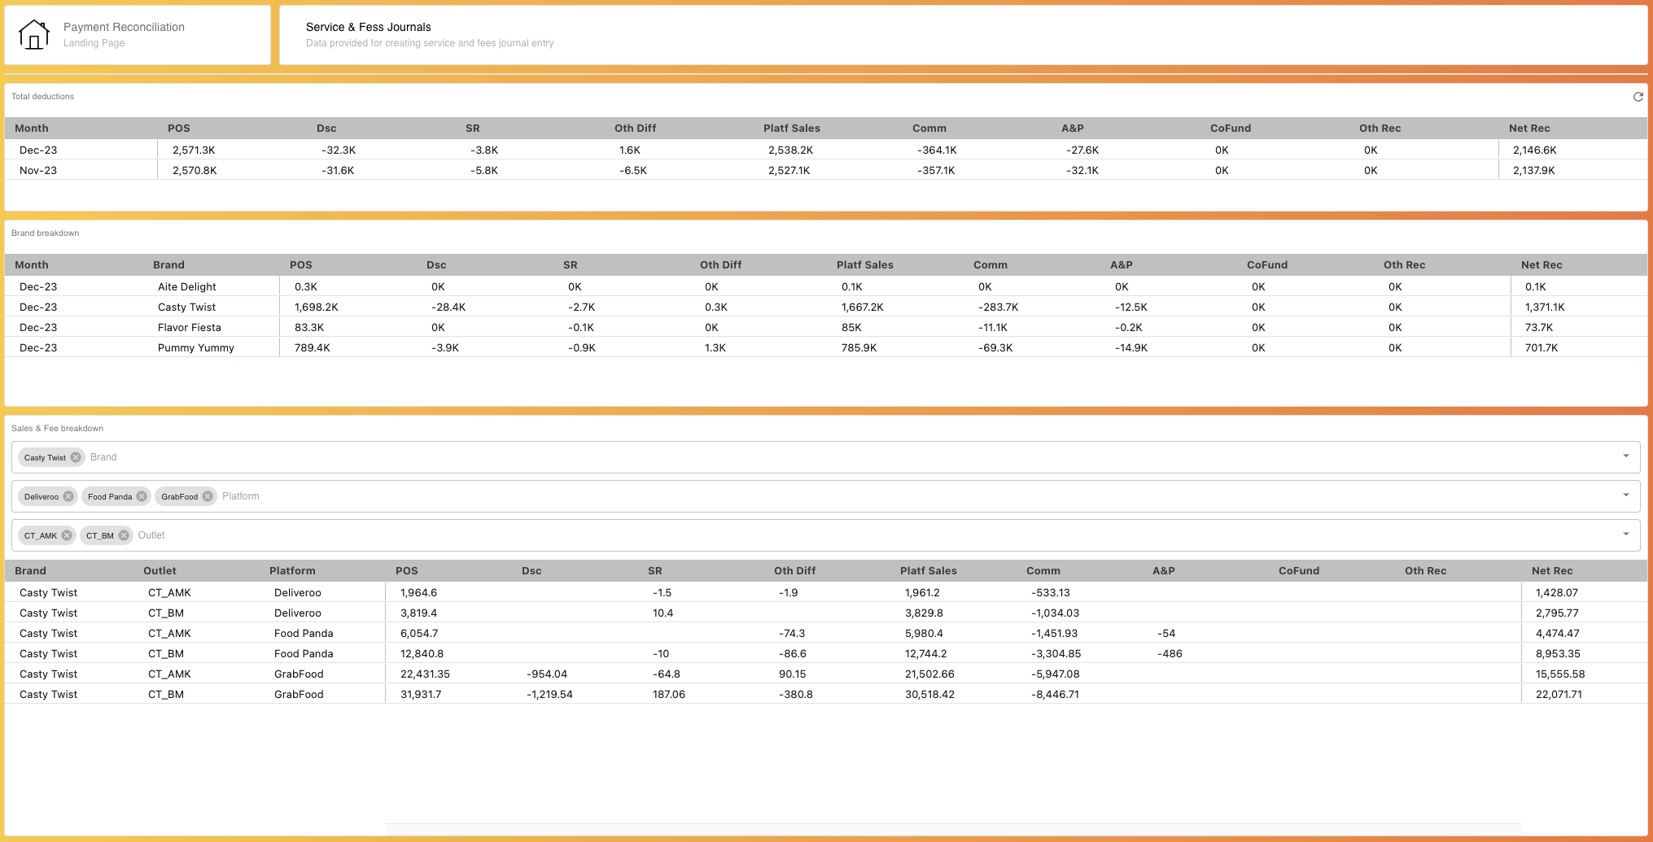Click the Casty Twist brand breakdown row
This screenshot has height=842, width=1653.
[x=826, y=307]
